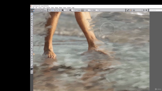Viewport: 162px width, 91px height.
Task: Select the Magnifier tool
Action: pos(32,61)
